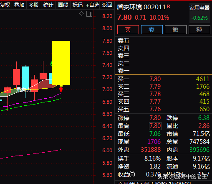This screenshot has height=184, width=212.
Task: Click the 买二 volume 1766
Action: (x=203, y=87)
